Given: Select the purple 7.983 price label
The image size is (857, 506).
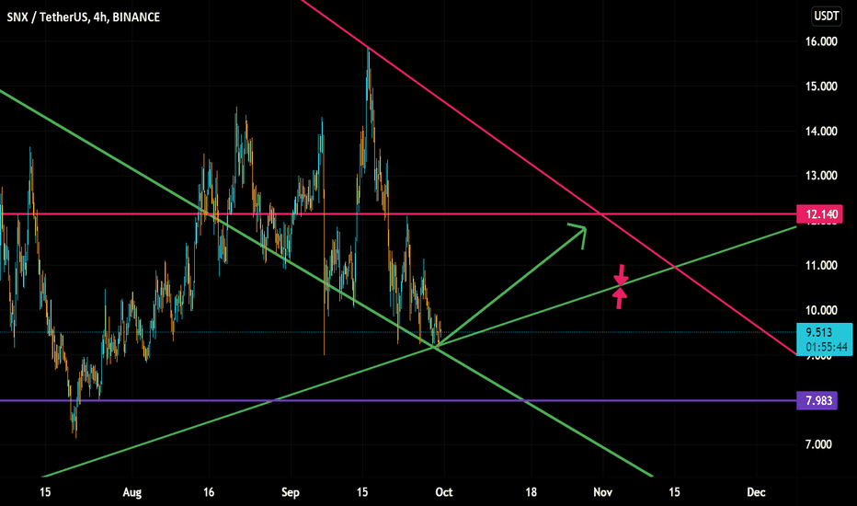Looking at the screenshot, I should click(817, 400).
